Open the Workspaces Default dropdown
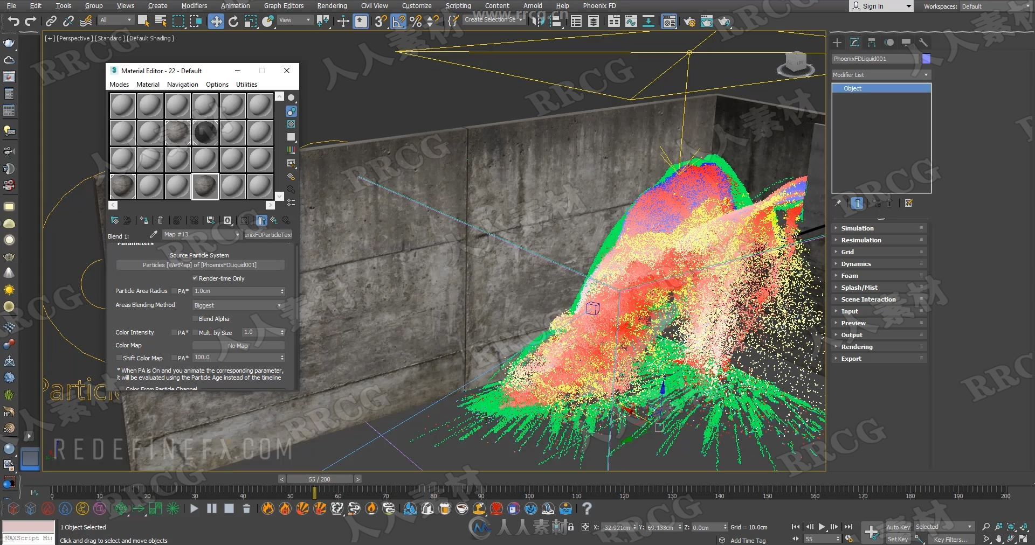This screenshot has width=1035, height=545. tap(995, 6)
